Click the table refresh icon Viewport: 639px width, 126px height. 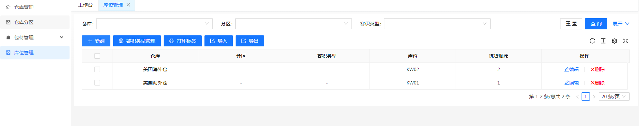[592, 41]
